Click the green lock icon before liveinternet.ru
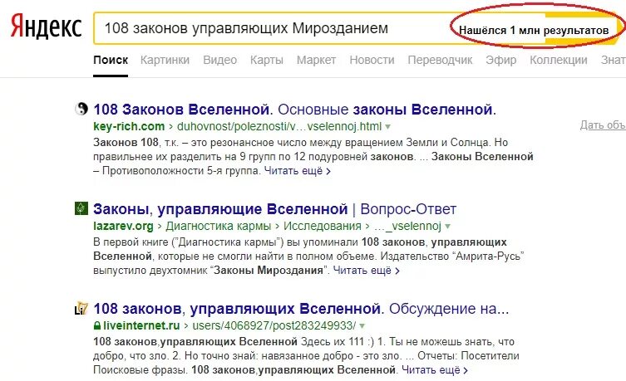Screen dimensions: 626x381 [97, 325]
